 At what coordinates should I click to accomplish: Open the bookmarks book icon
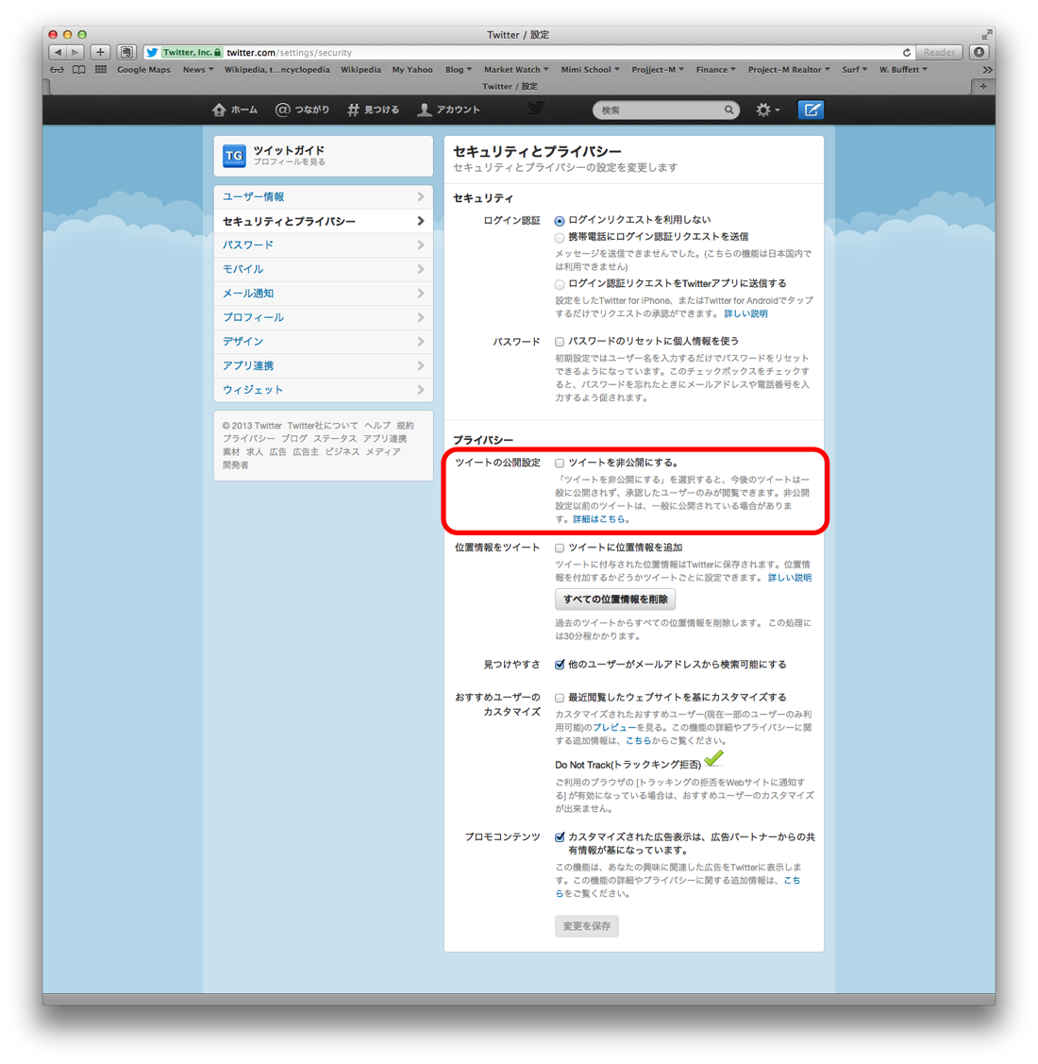[x=78, y=69]
